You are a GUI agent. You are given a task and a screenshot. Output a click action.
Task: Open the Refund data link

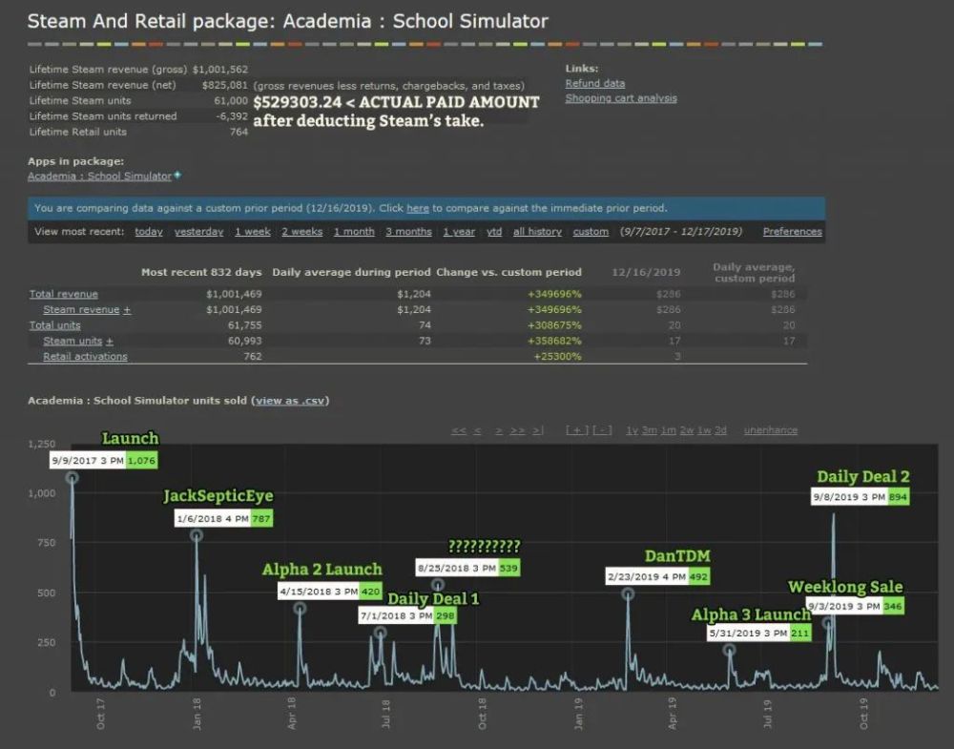(594, 83)
